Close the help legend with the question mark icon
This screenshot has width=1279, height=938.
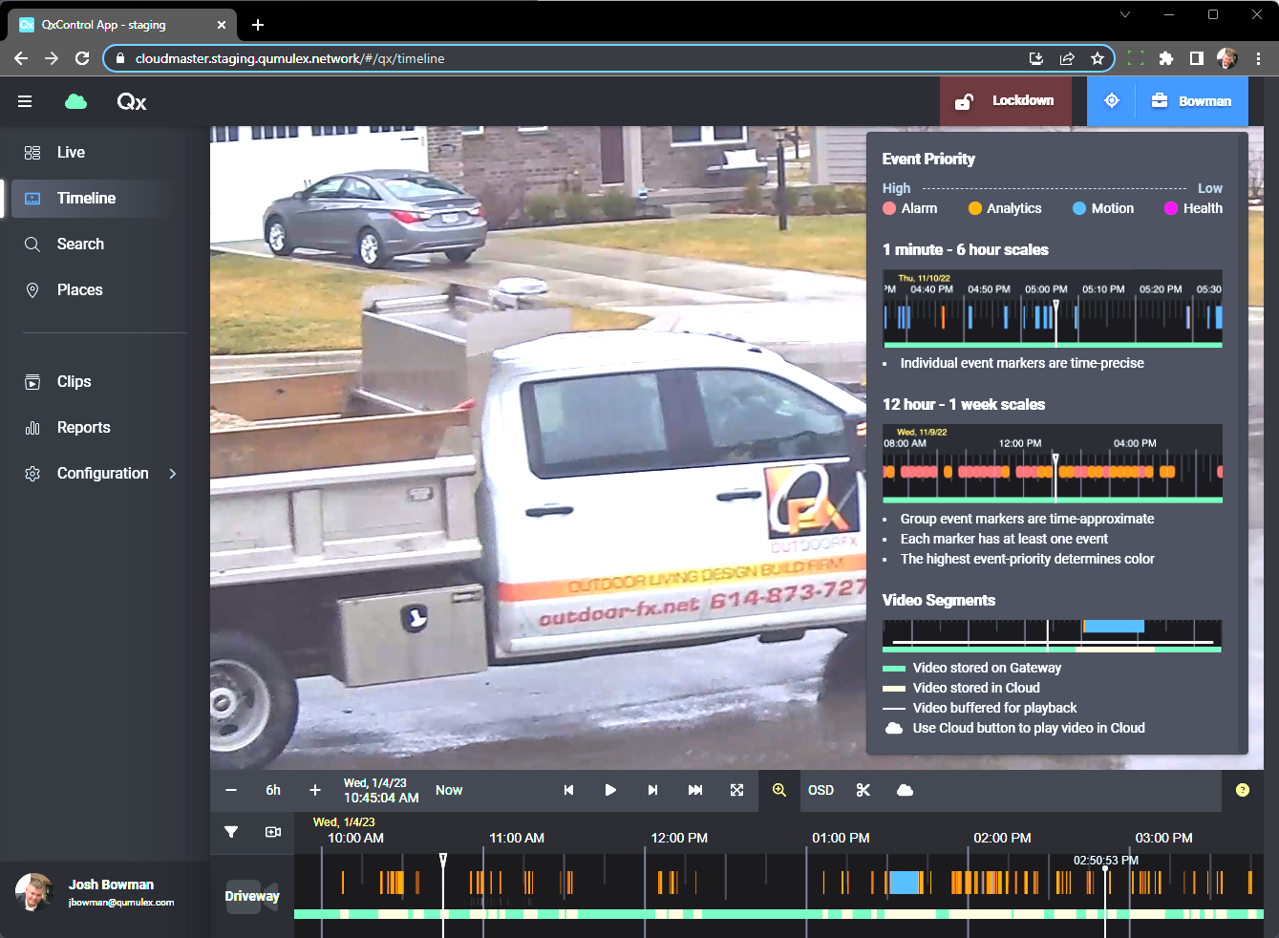tap(1243, 791)
